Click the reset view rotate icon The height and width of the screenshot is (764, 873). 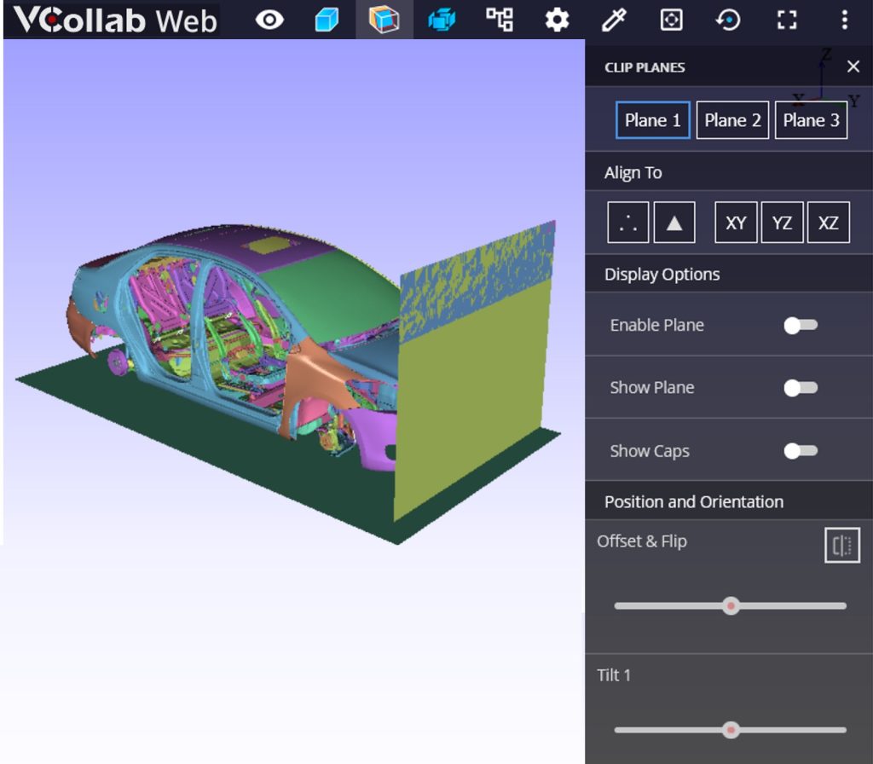tap(728, 20)
